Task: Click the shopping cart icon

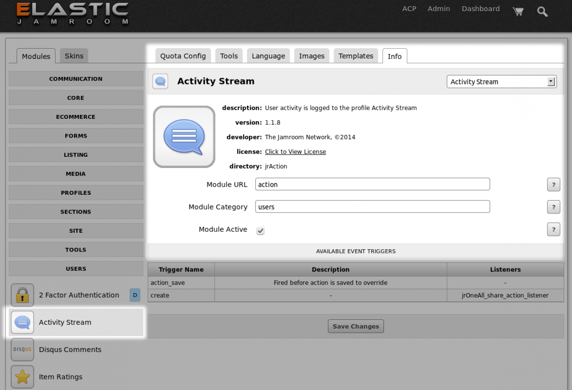Action: pyautogui.click(x=518, y=12)
